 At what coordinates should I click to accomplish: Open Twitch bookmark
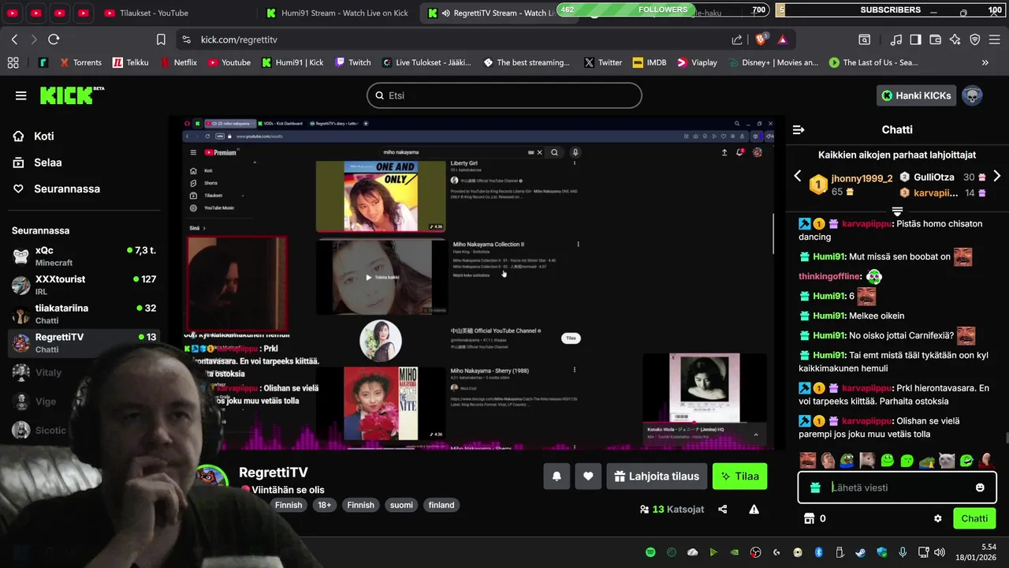tap(352, 62)
